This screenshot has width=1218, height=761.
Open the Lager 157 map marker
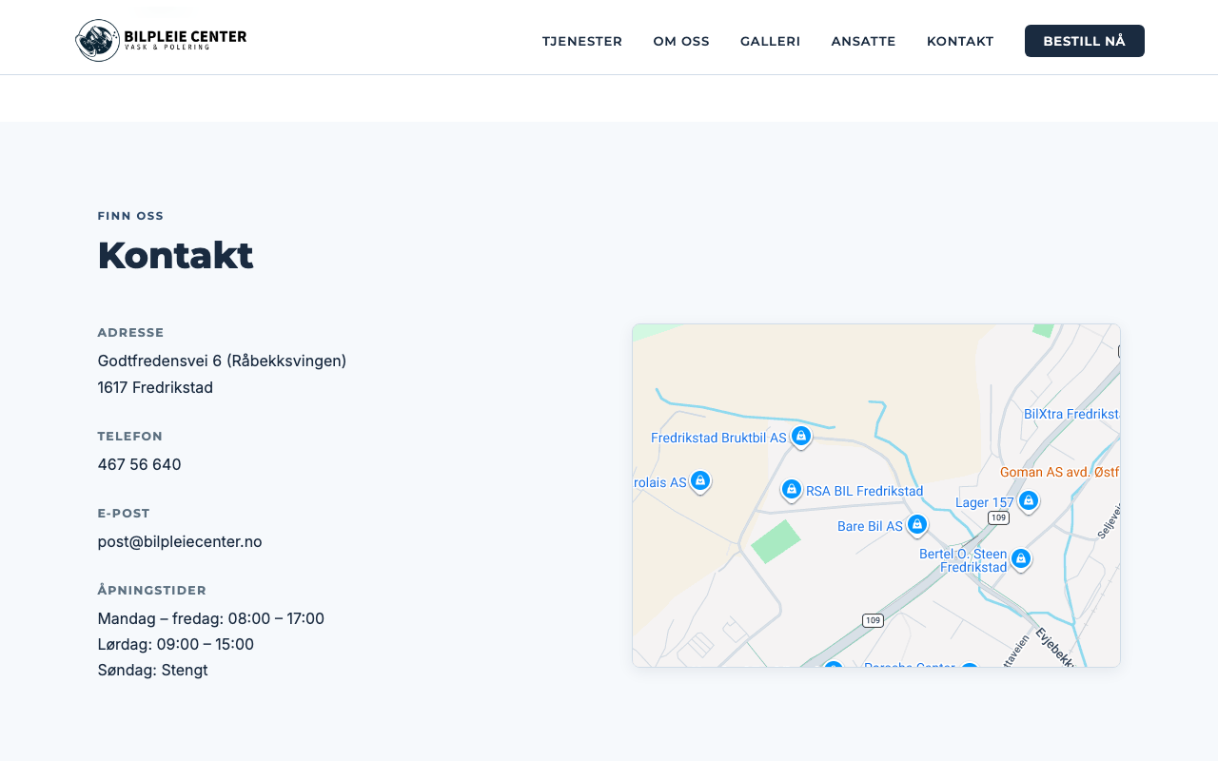1028,499
